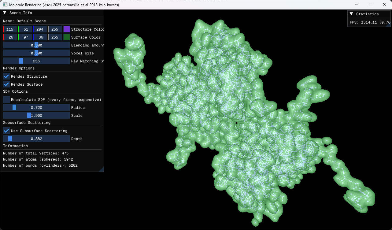Collapse the Scene Info panel
The width and height of the screenshot is (392, 230).
tap(5, 13)
